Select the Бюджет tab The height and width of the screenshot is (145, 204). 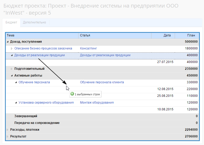(12, 22)
